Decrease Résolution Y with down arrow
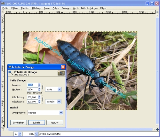The height and width of the screenshot is (137, 160). pos(39,103)
